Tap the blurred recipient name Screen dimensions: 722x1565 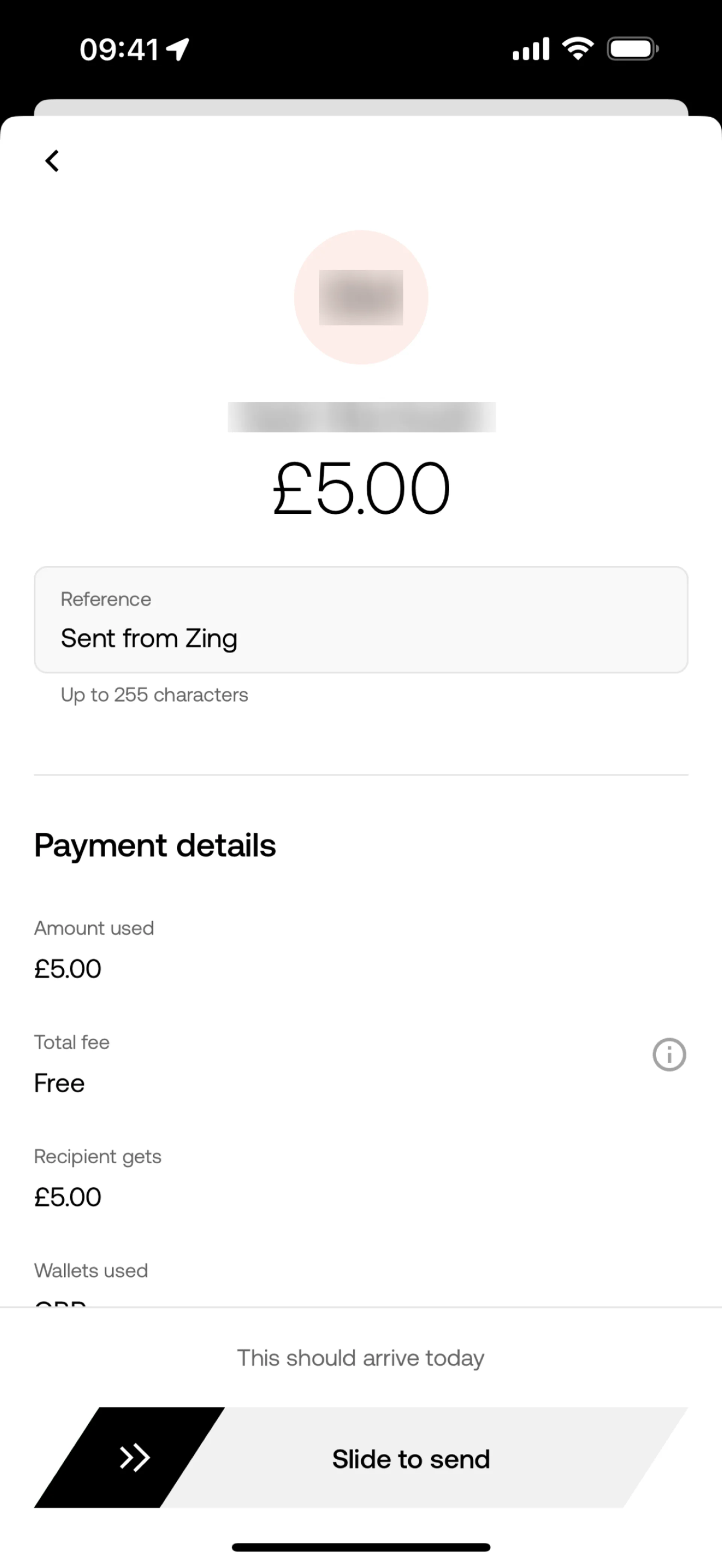tap(361, 417)
